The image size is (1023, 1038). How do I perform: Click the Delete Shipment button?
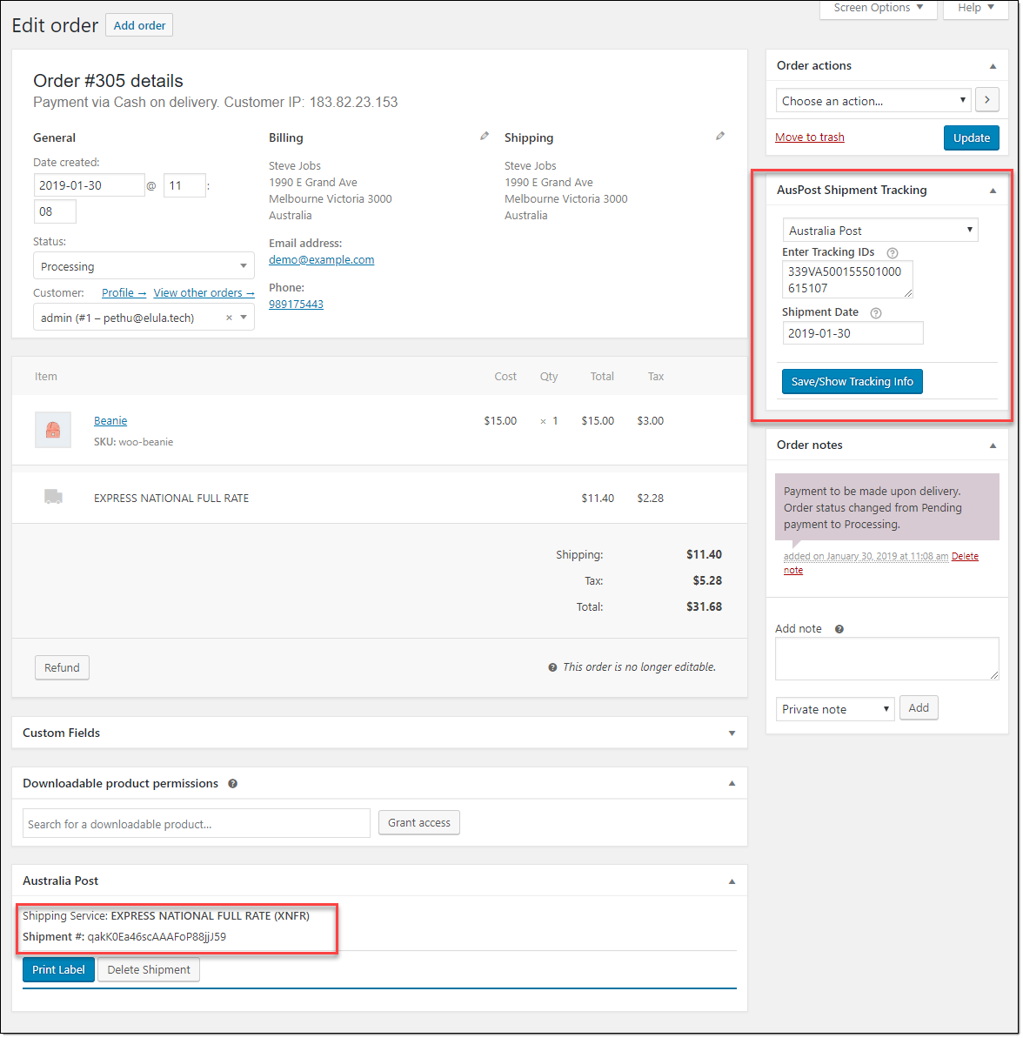point(148,970)
